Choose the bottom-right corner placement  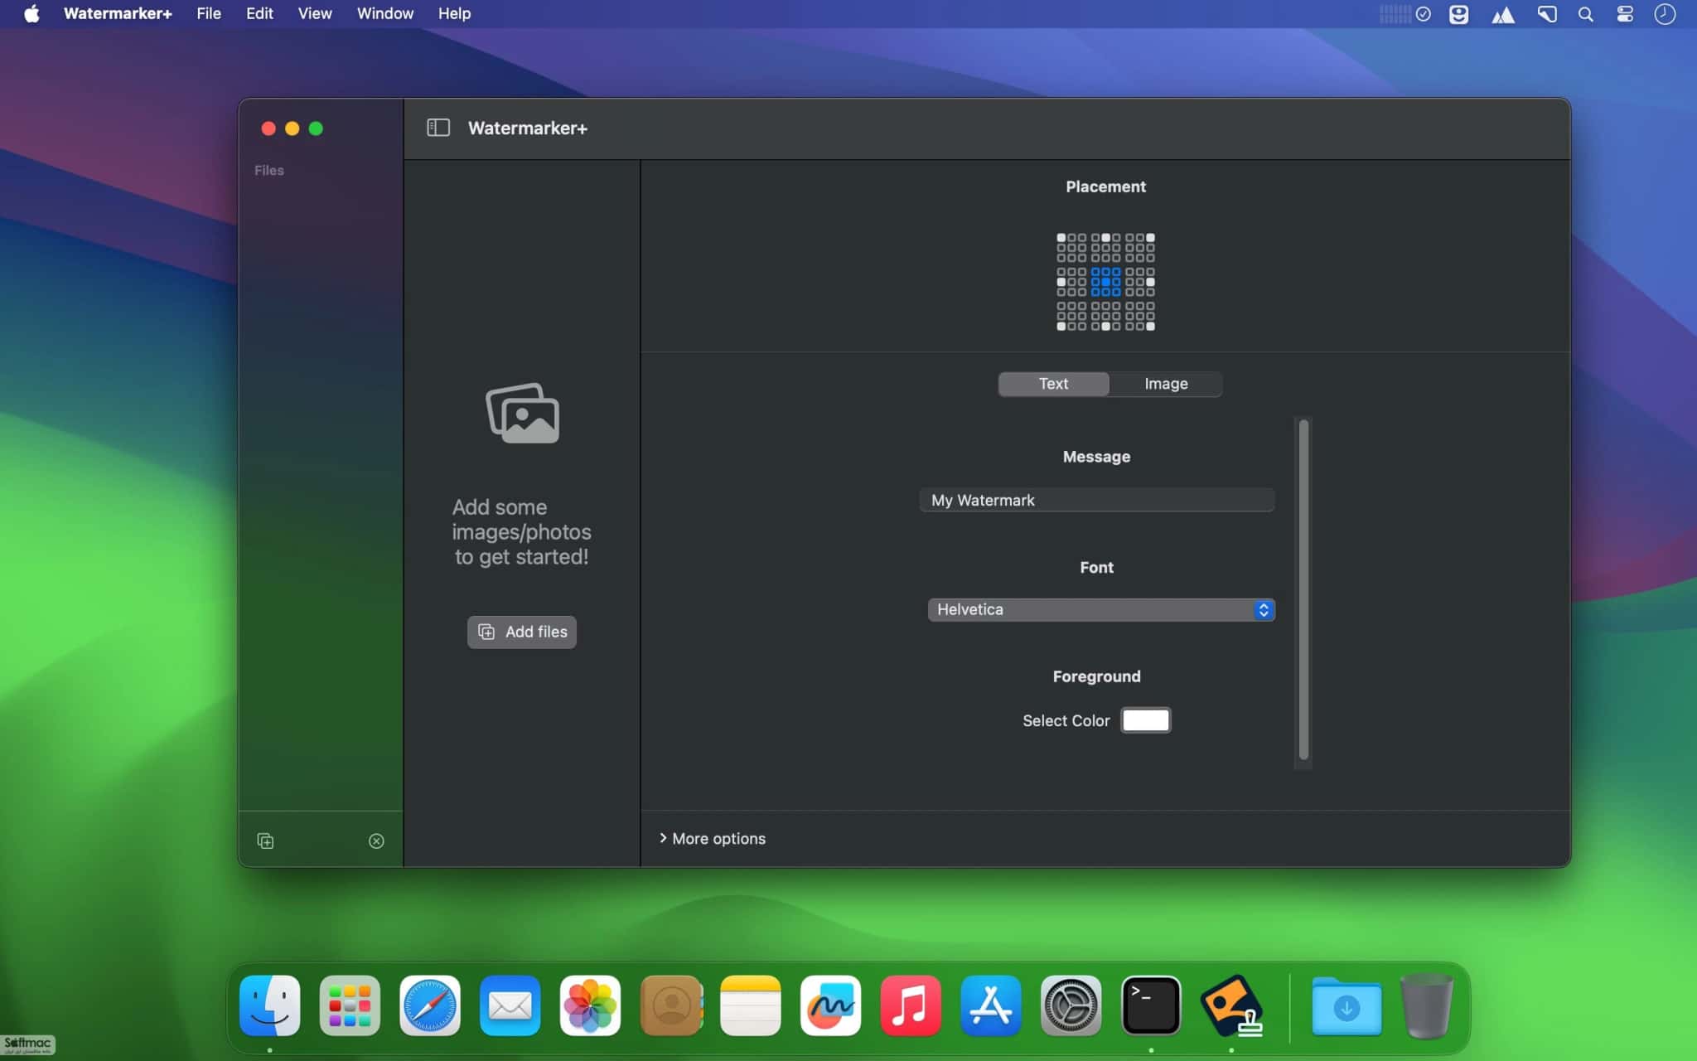coord(1150,326)
